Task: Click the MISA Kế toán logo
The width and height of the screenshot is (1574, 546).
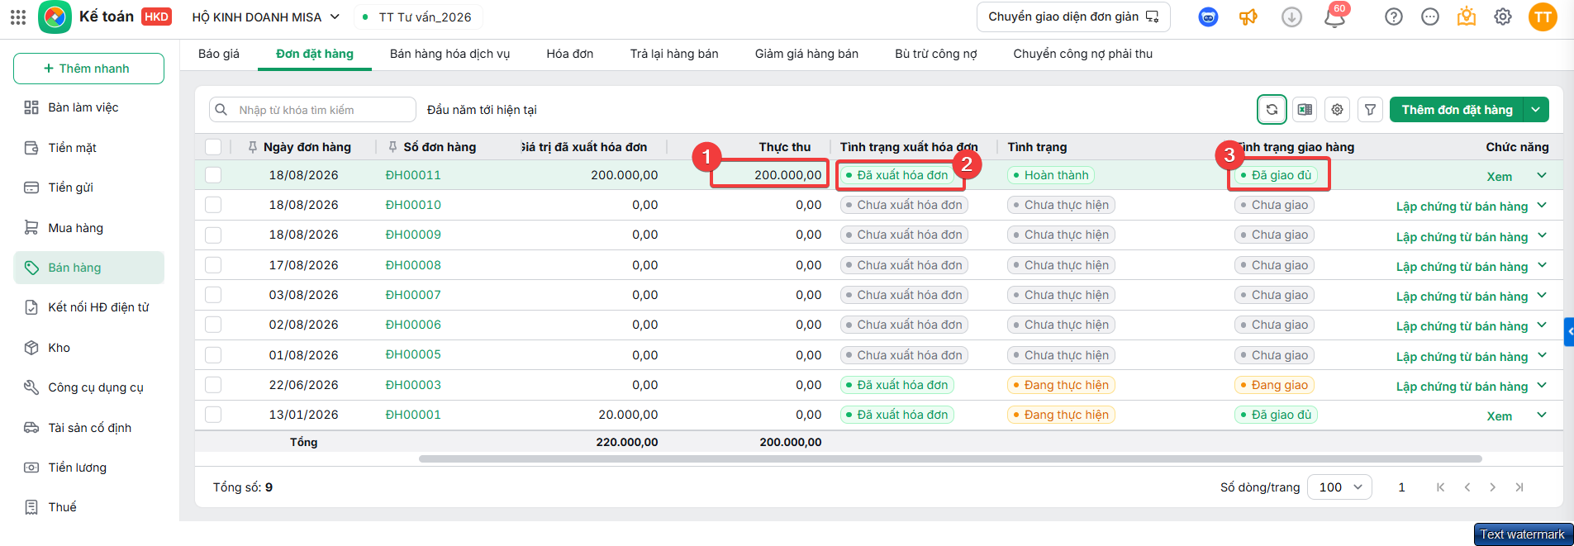Action: click(x=55, y=17)
